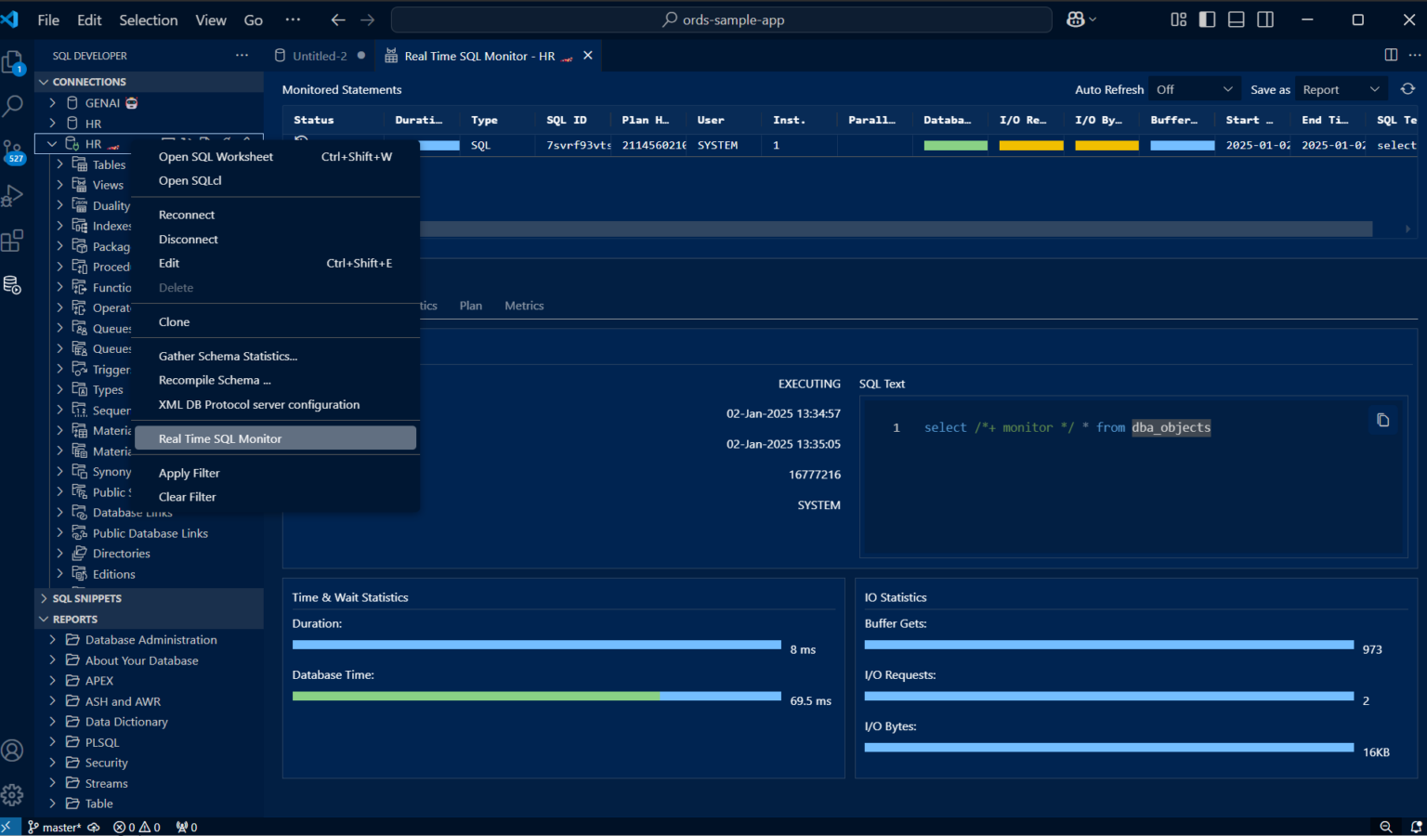Open the SQL Developer extension in the activity bar
1427x836 pixels.
(13, 285)
